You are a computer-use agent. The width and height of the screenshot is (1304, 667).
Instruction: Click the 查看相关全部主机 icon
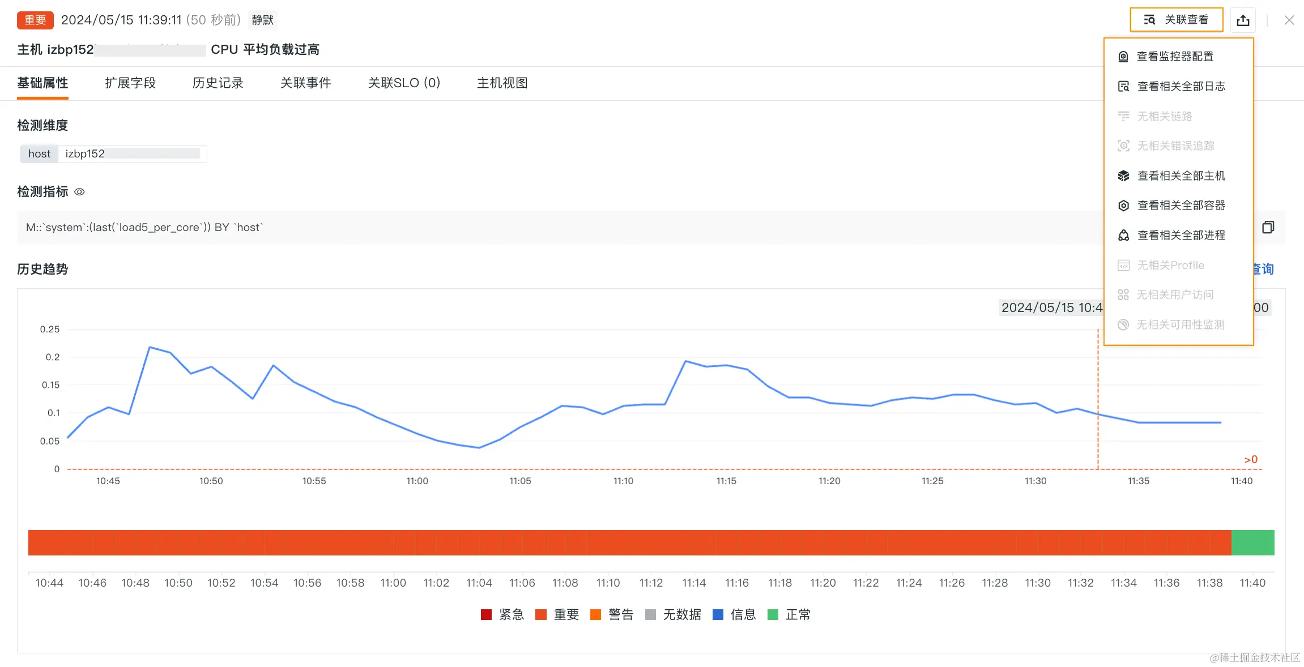click(x=1123, y=176)
